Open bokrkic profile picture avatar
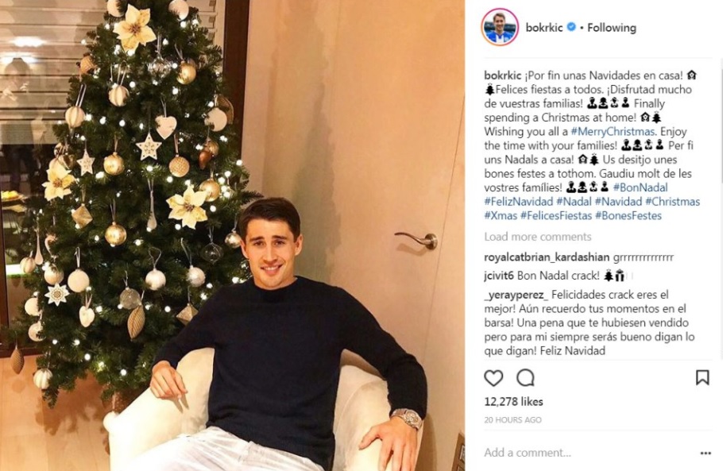 (x=500, y=27)
